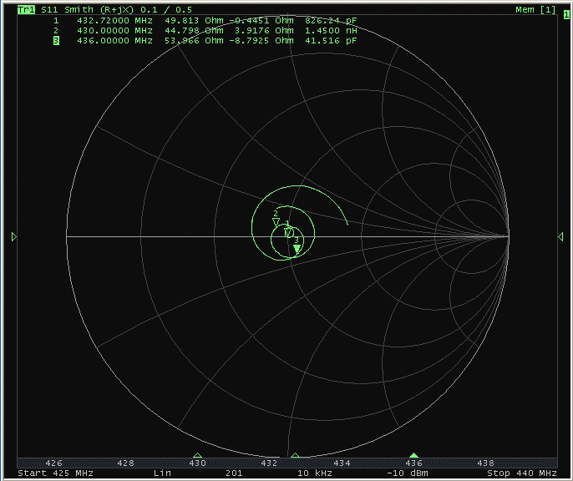The width and height of the screenshot is (573, 481).
Task: Click the 428 tick label on frequency axis
Action: (x=125, y=463)
